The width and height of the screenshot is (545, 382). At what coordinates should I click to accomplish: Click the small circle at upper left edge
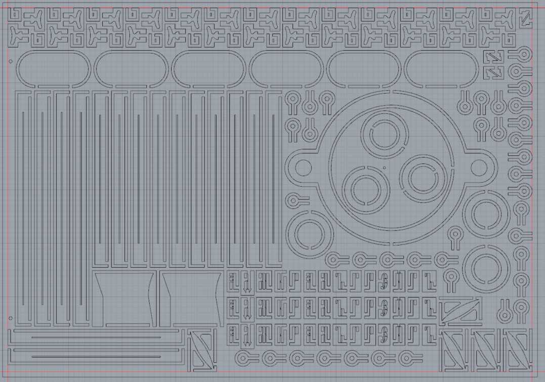click(11, 62)
